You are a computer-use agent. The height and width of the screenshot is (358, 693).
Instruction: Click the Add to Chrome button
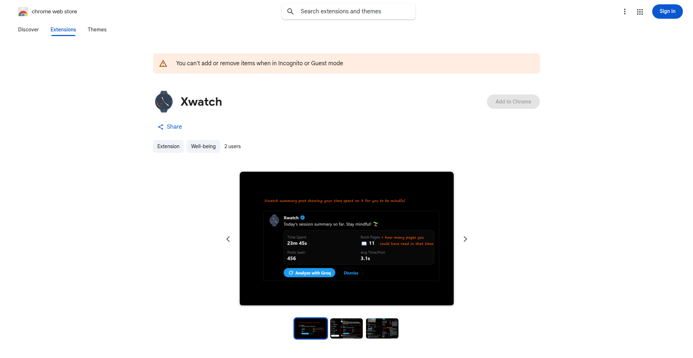(513, 101)
